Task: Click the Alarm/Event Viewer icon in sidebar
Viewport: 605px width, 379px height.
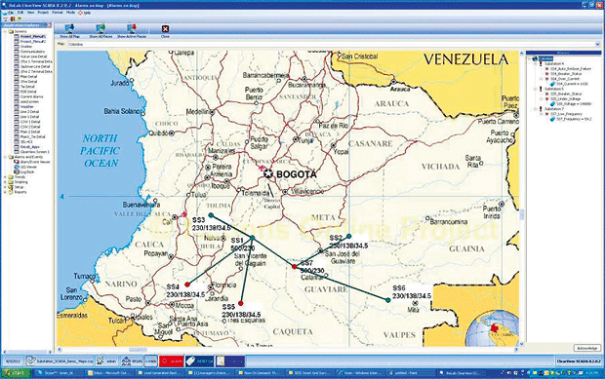Action: 17,162
